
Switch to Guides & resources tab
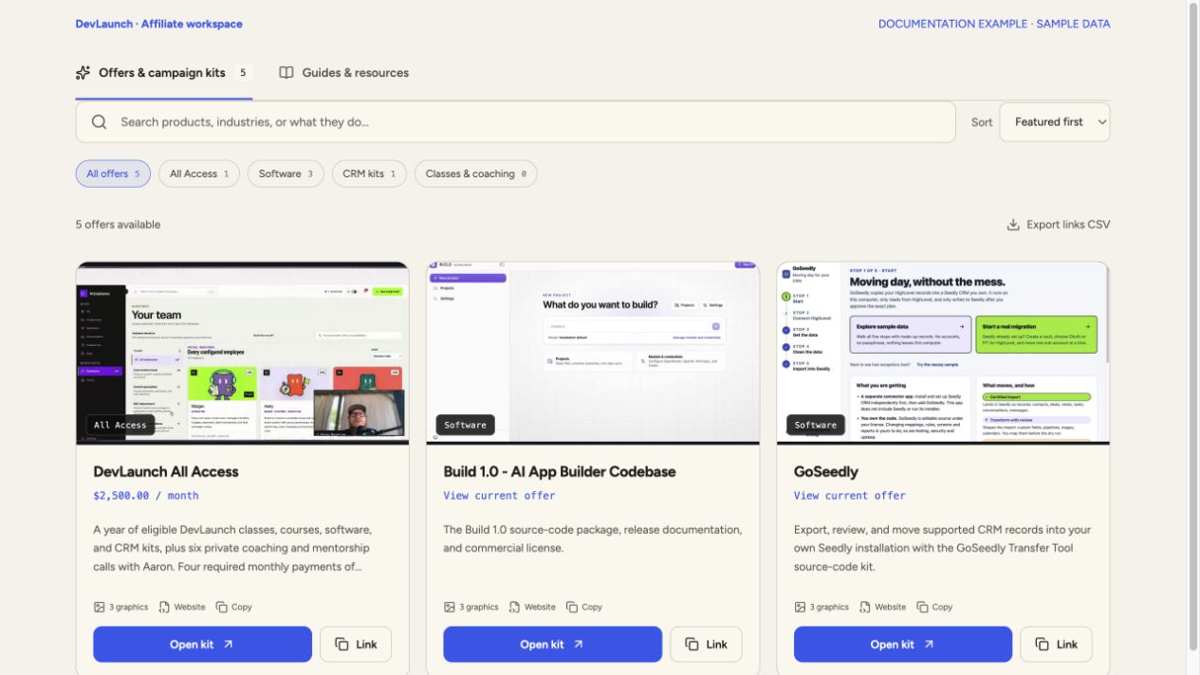pos(344,73)
